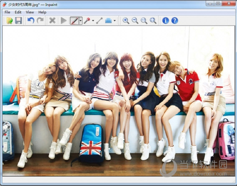Zoom in on the image
The image size is (237, 186).
[x=126, y=20]
